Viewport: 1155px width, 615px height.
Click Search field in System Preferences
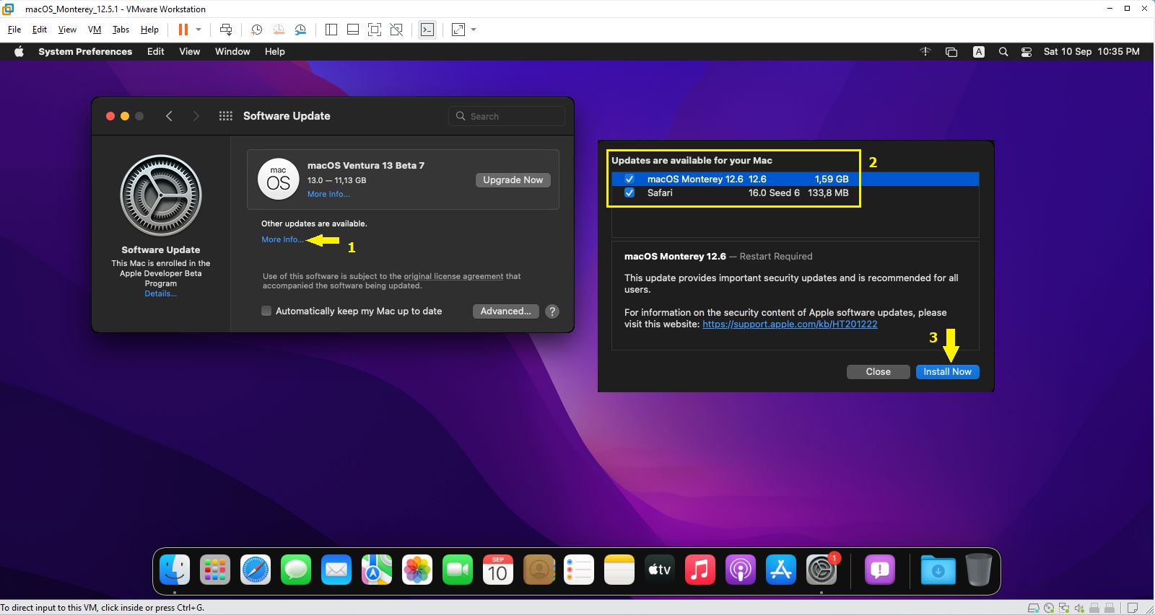click(506, 116)
